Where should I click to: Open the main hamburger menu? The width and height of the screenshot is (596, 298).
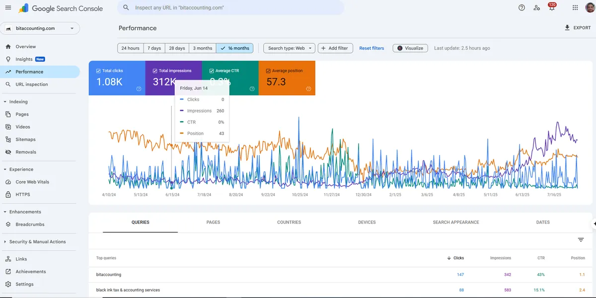point(8,8)
